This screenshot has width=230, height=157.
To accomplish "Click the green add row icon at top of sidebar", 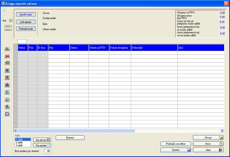I will [x=7, y=49].
